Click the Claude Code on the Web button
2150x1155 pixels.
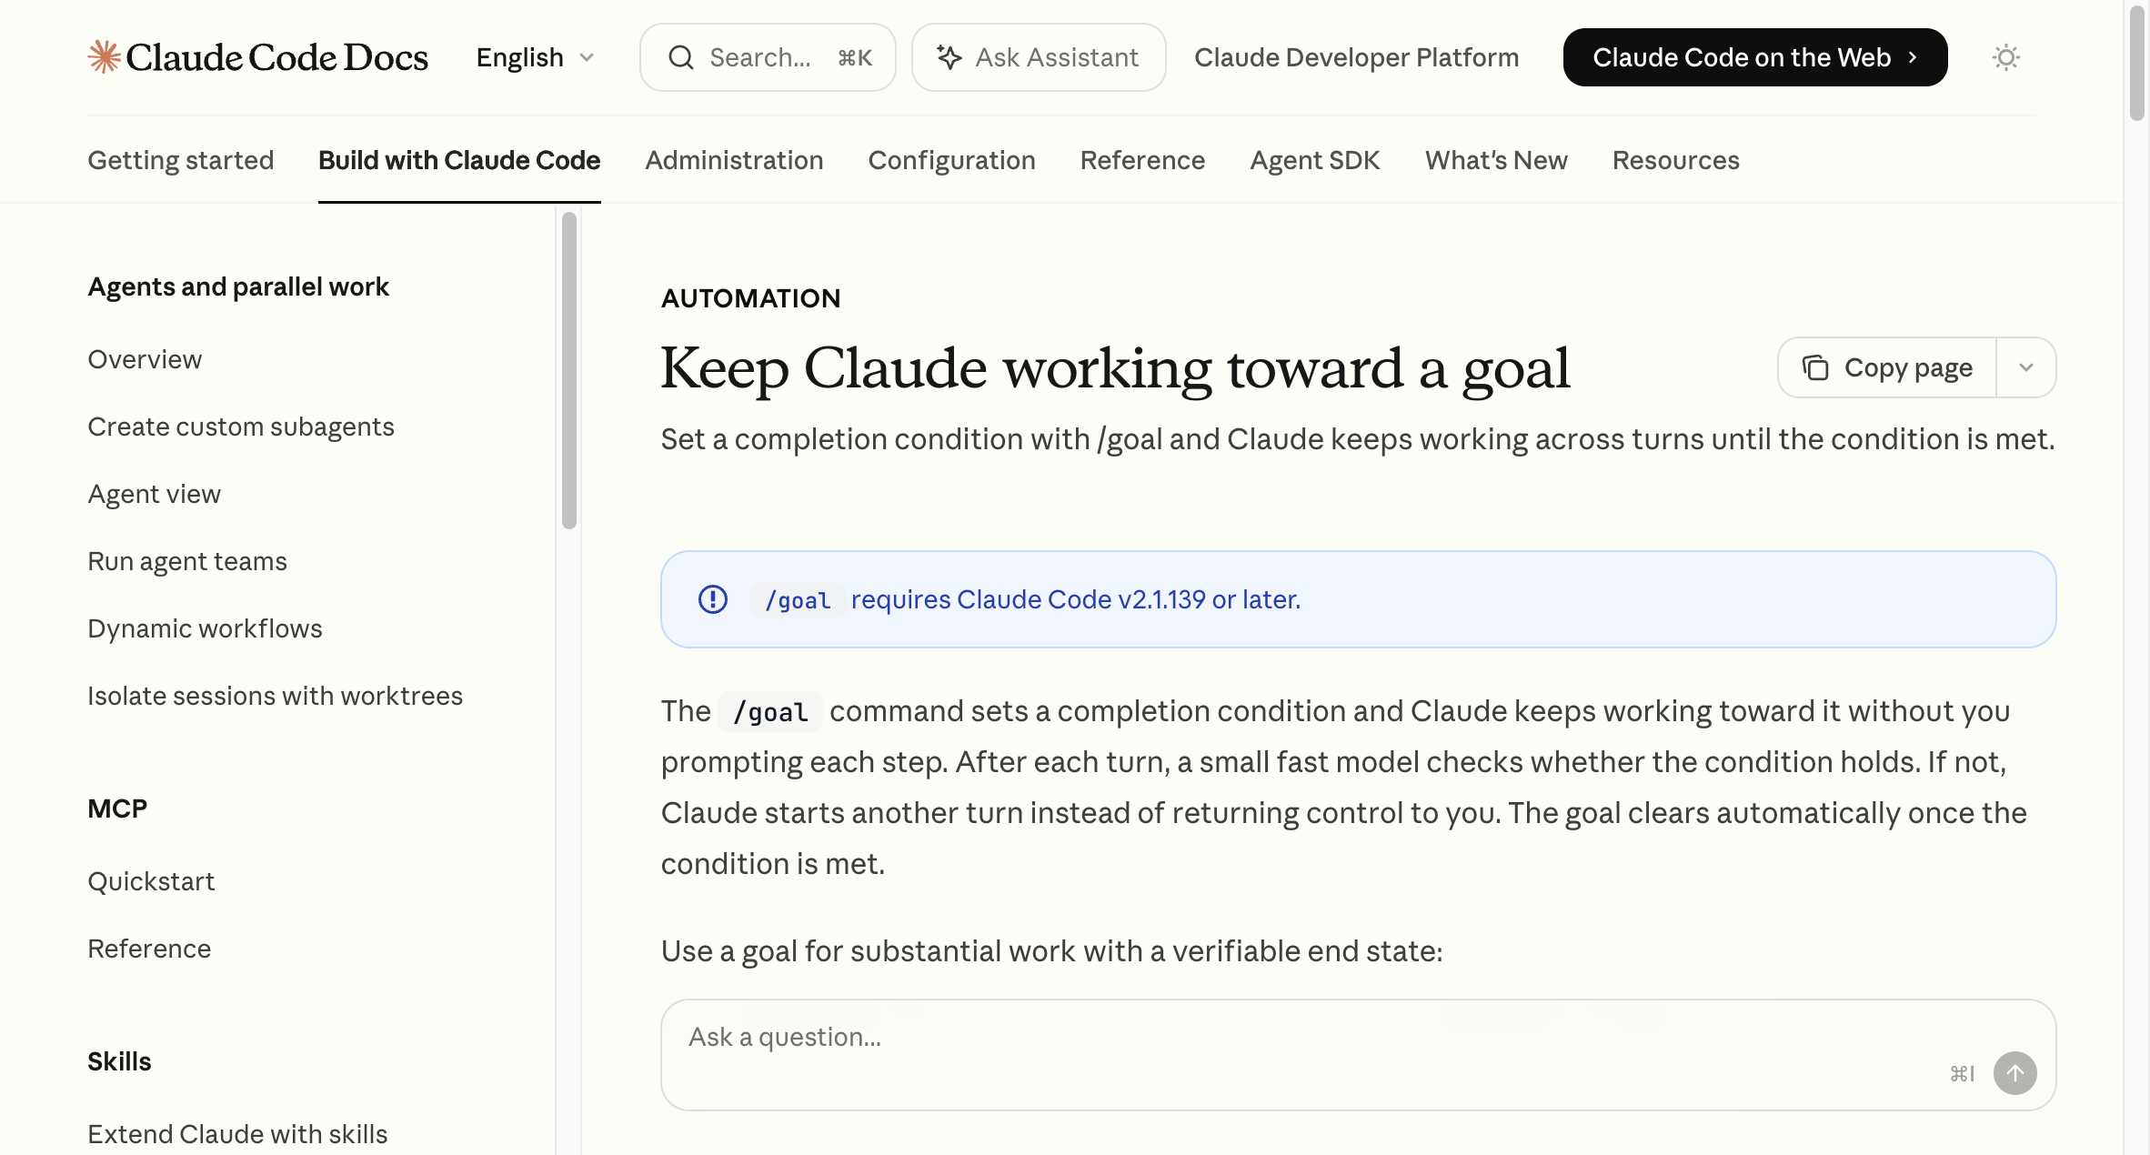tap(1755, 57)
